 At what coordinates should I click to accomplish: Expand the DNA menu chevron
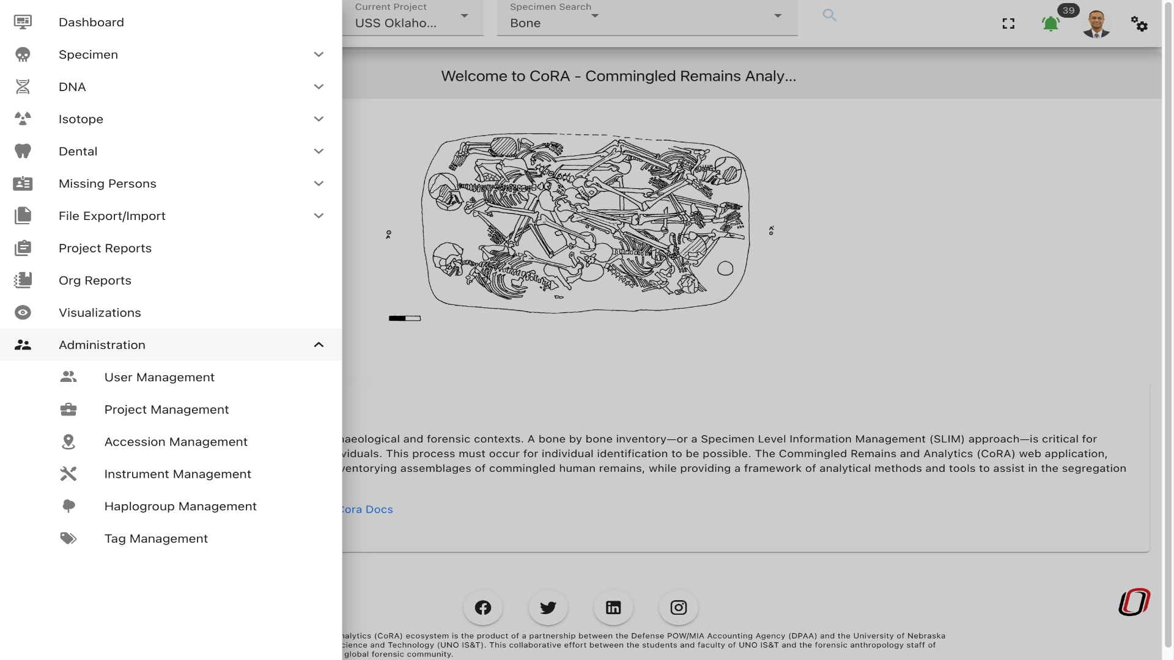point(319,87)
